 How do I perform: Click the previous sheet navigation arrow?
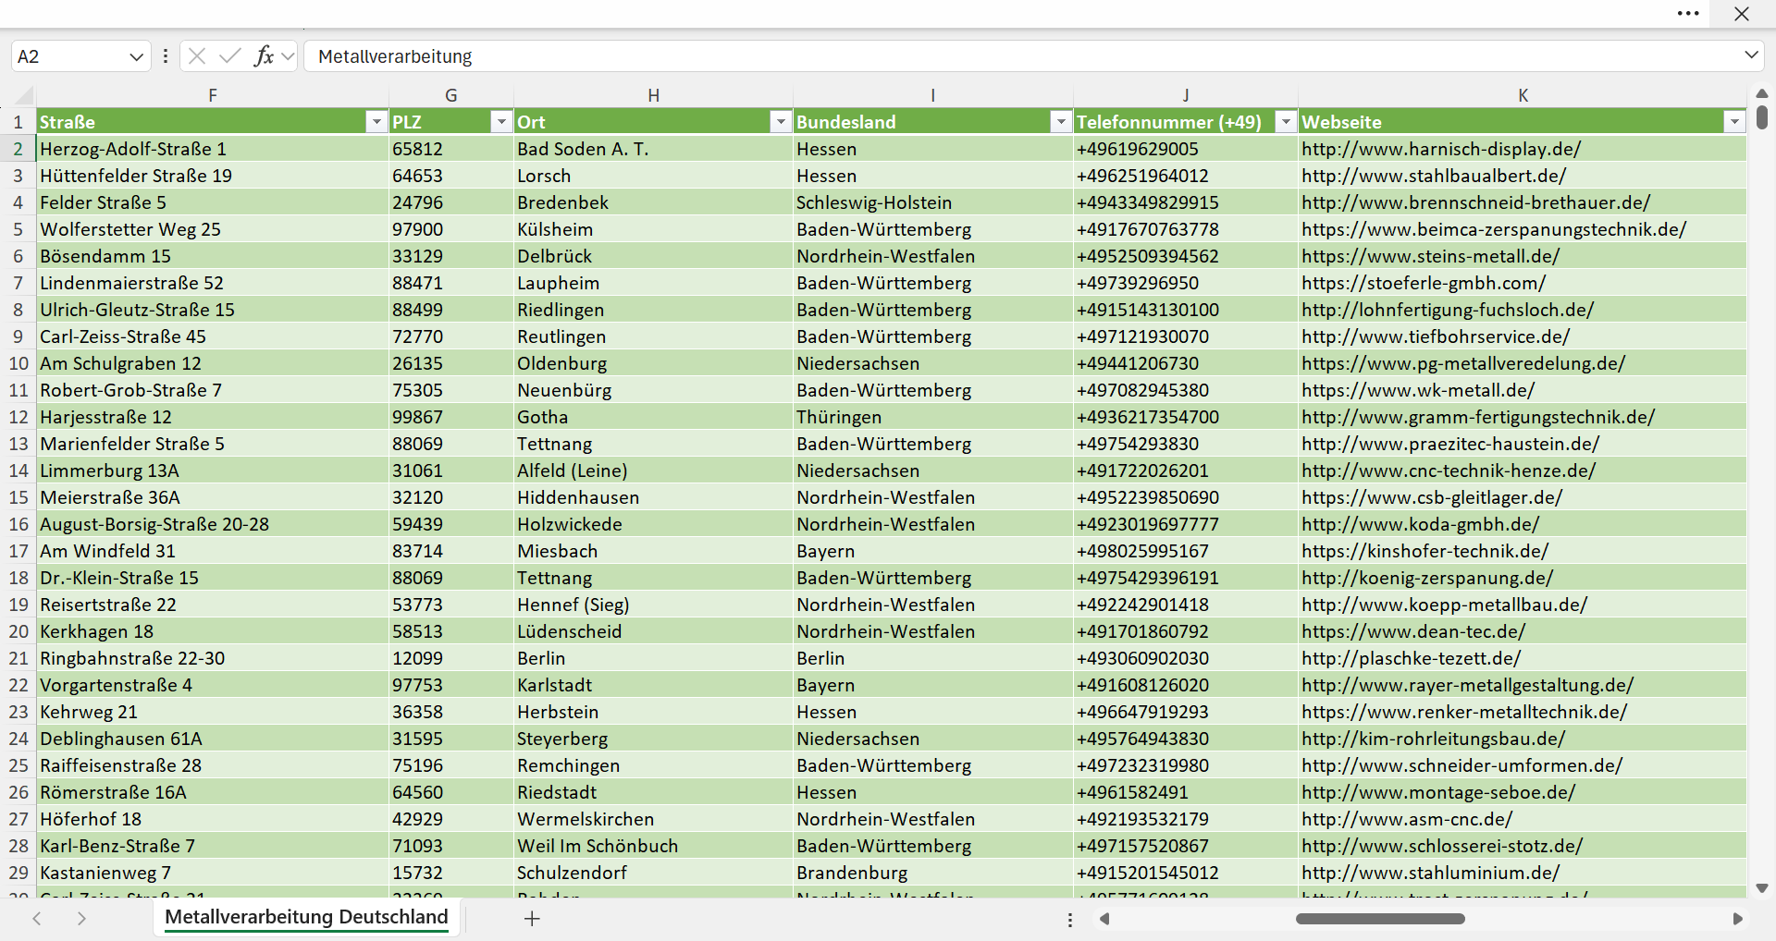pos(37,918)
